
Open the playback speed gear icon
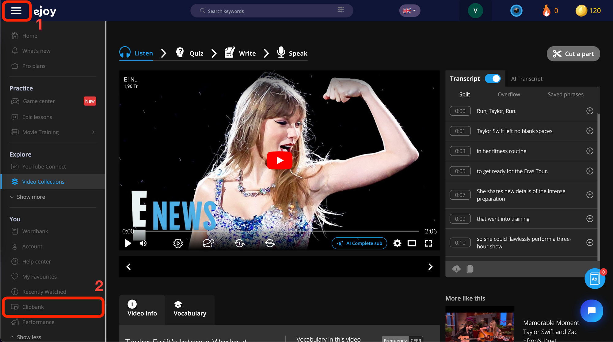click(x=178, y=243)
